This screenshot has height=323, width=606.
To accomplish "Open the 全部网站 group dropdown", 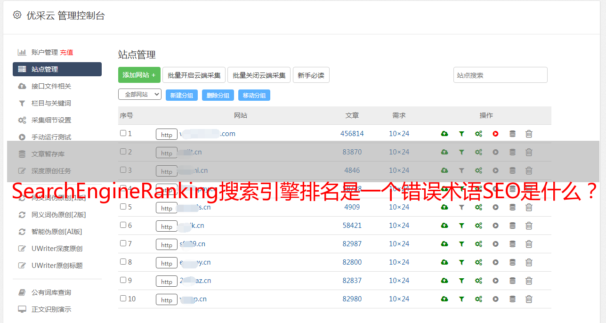I will click(140, 95).
